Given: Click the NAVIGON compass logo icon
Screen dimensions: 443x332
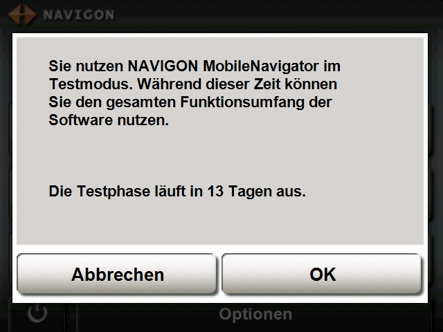Looking at the screenshot, I should [22, 15].
